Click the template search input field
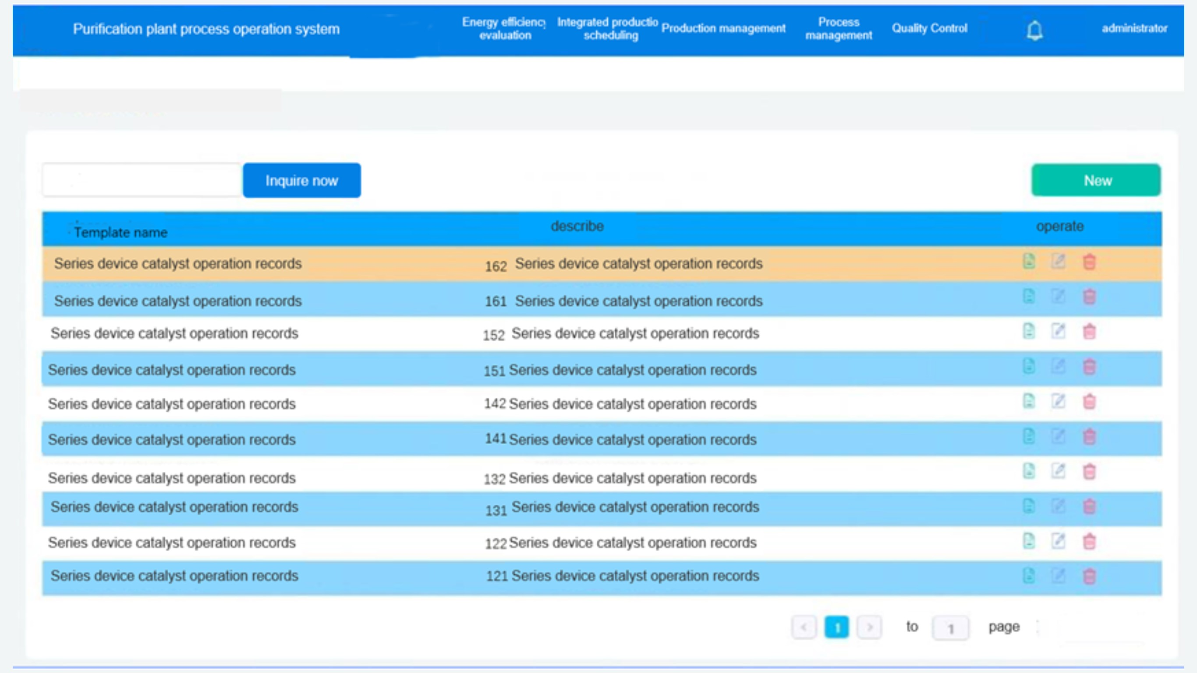The image size is (1197, 673). (142, 181)
